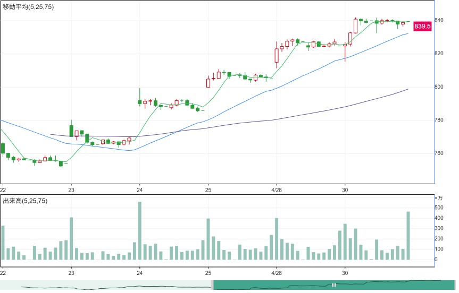Click the 4/28 date label under price chart
The image size is (459, 293).
click(277, 190)
